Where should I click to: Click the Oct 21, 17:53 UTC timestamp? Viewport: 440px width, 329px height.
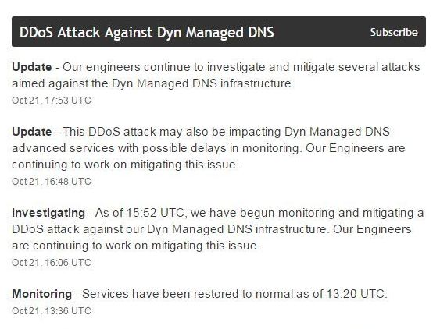coord(52,101)
